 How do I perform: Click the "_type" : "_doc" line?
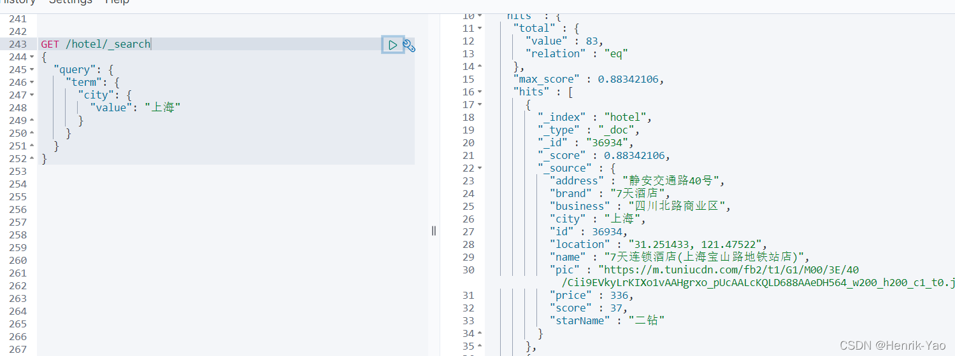[589, 130]
